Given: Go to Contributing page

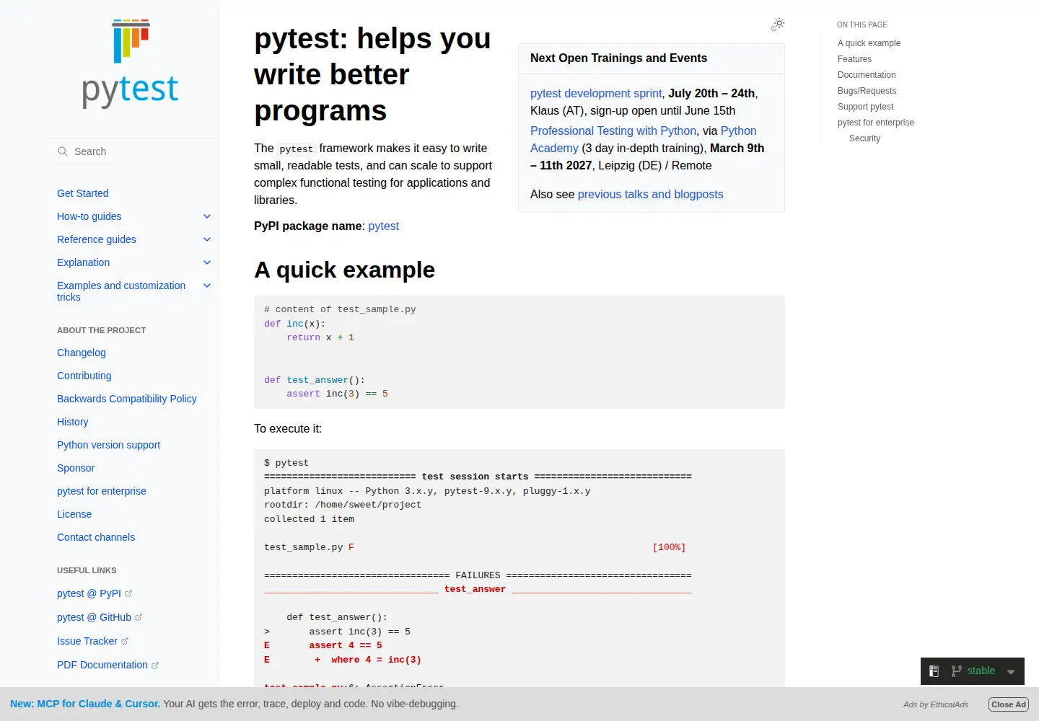Looking at the screenshot, I should tap(84, 376).
